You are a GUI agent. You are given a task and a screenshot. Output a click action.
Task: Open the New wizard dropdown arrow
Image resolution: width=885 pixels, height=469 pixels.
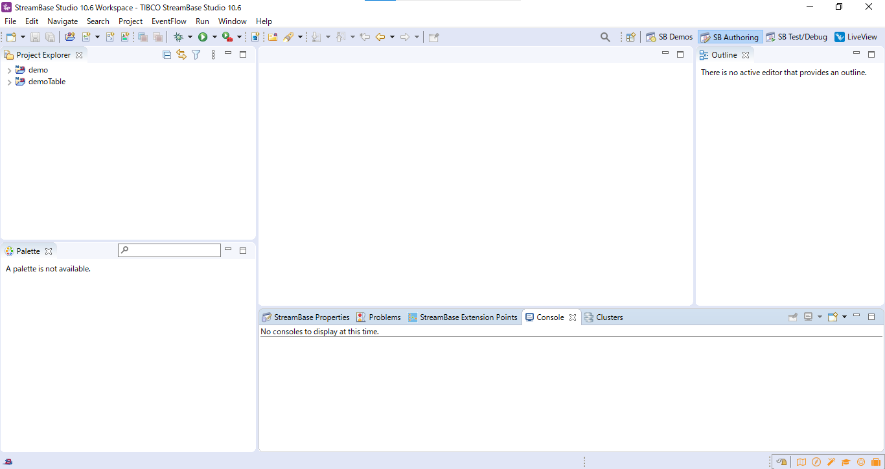23,37
